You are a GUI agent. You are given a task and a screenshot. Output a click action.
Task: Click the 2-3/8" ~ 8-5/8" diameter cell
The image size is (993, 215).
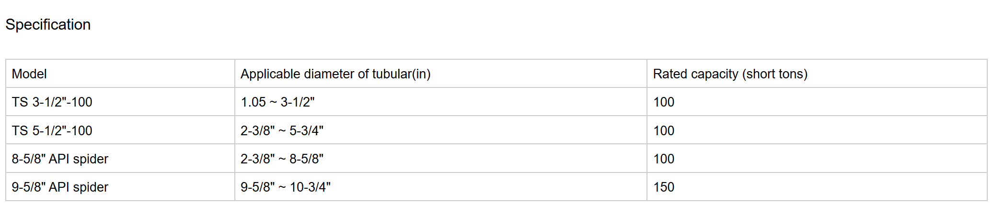tap(282, 159)
